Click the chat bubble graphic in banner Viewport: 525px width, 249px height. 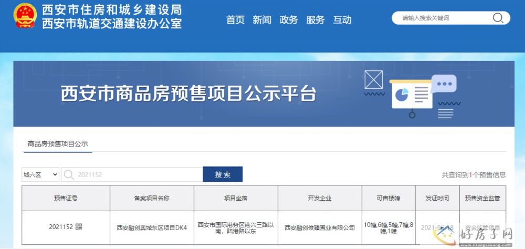[444, 84]
